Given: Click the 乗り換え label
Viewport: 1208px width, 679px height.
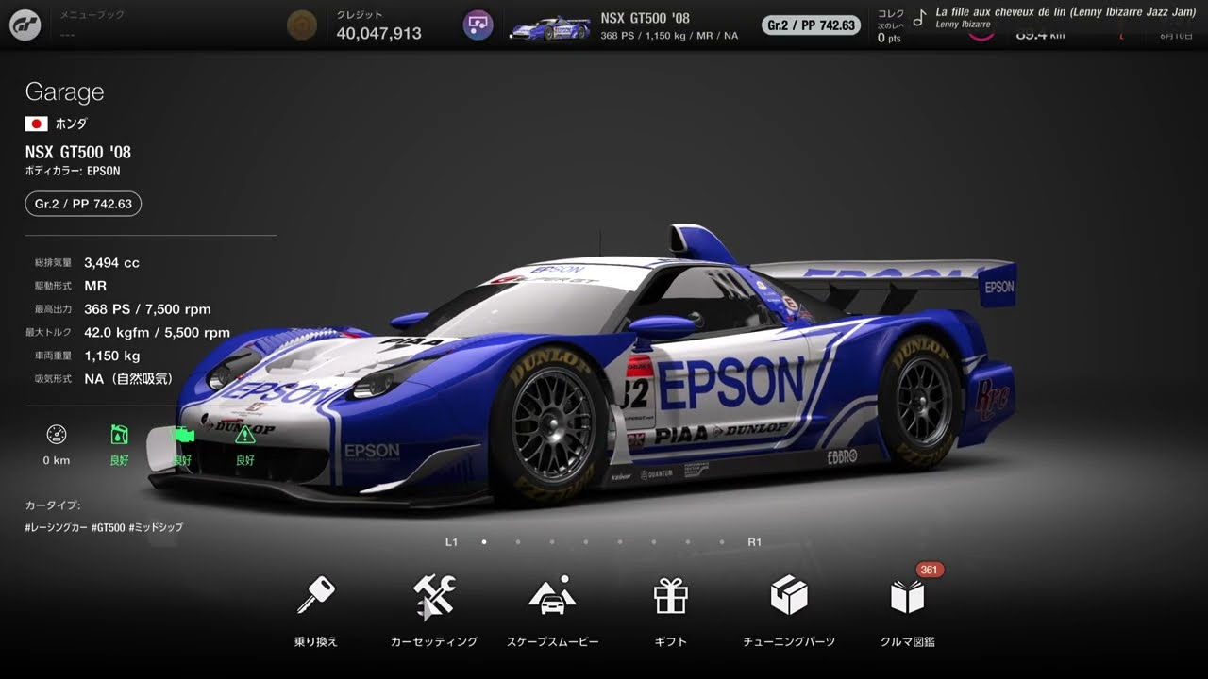Looking at the screenshot, I should tap(315, 641).
